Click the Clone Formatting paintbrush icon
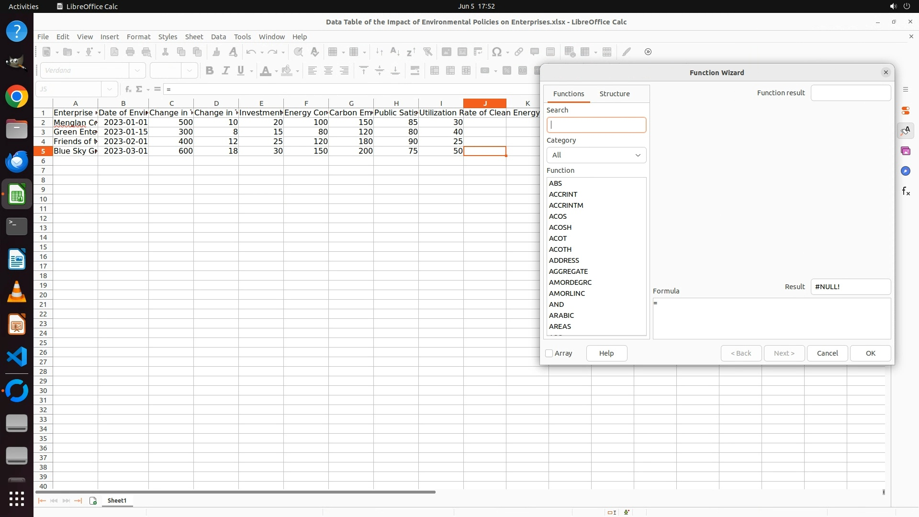 click(216, 52)
